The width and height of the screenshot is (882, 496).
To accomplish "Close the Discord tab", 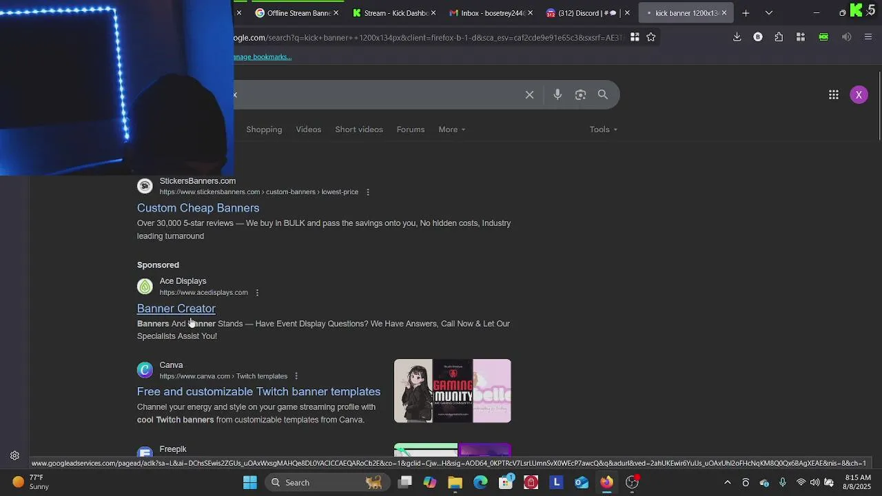I will 627,13.
